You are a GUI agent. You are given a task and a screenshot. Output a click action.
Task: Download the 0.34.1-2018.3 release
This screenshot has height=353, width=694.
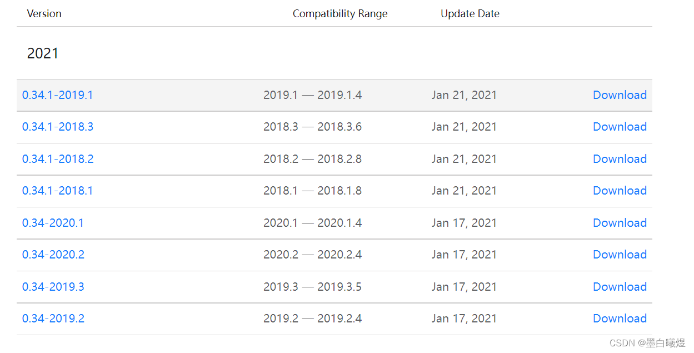620,127
